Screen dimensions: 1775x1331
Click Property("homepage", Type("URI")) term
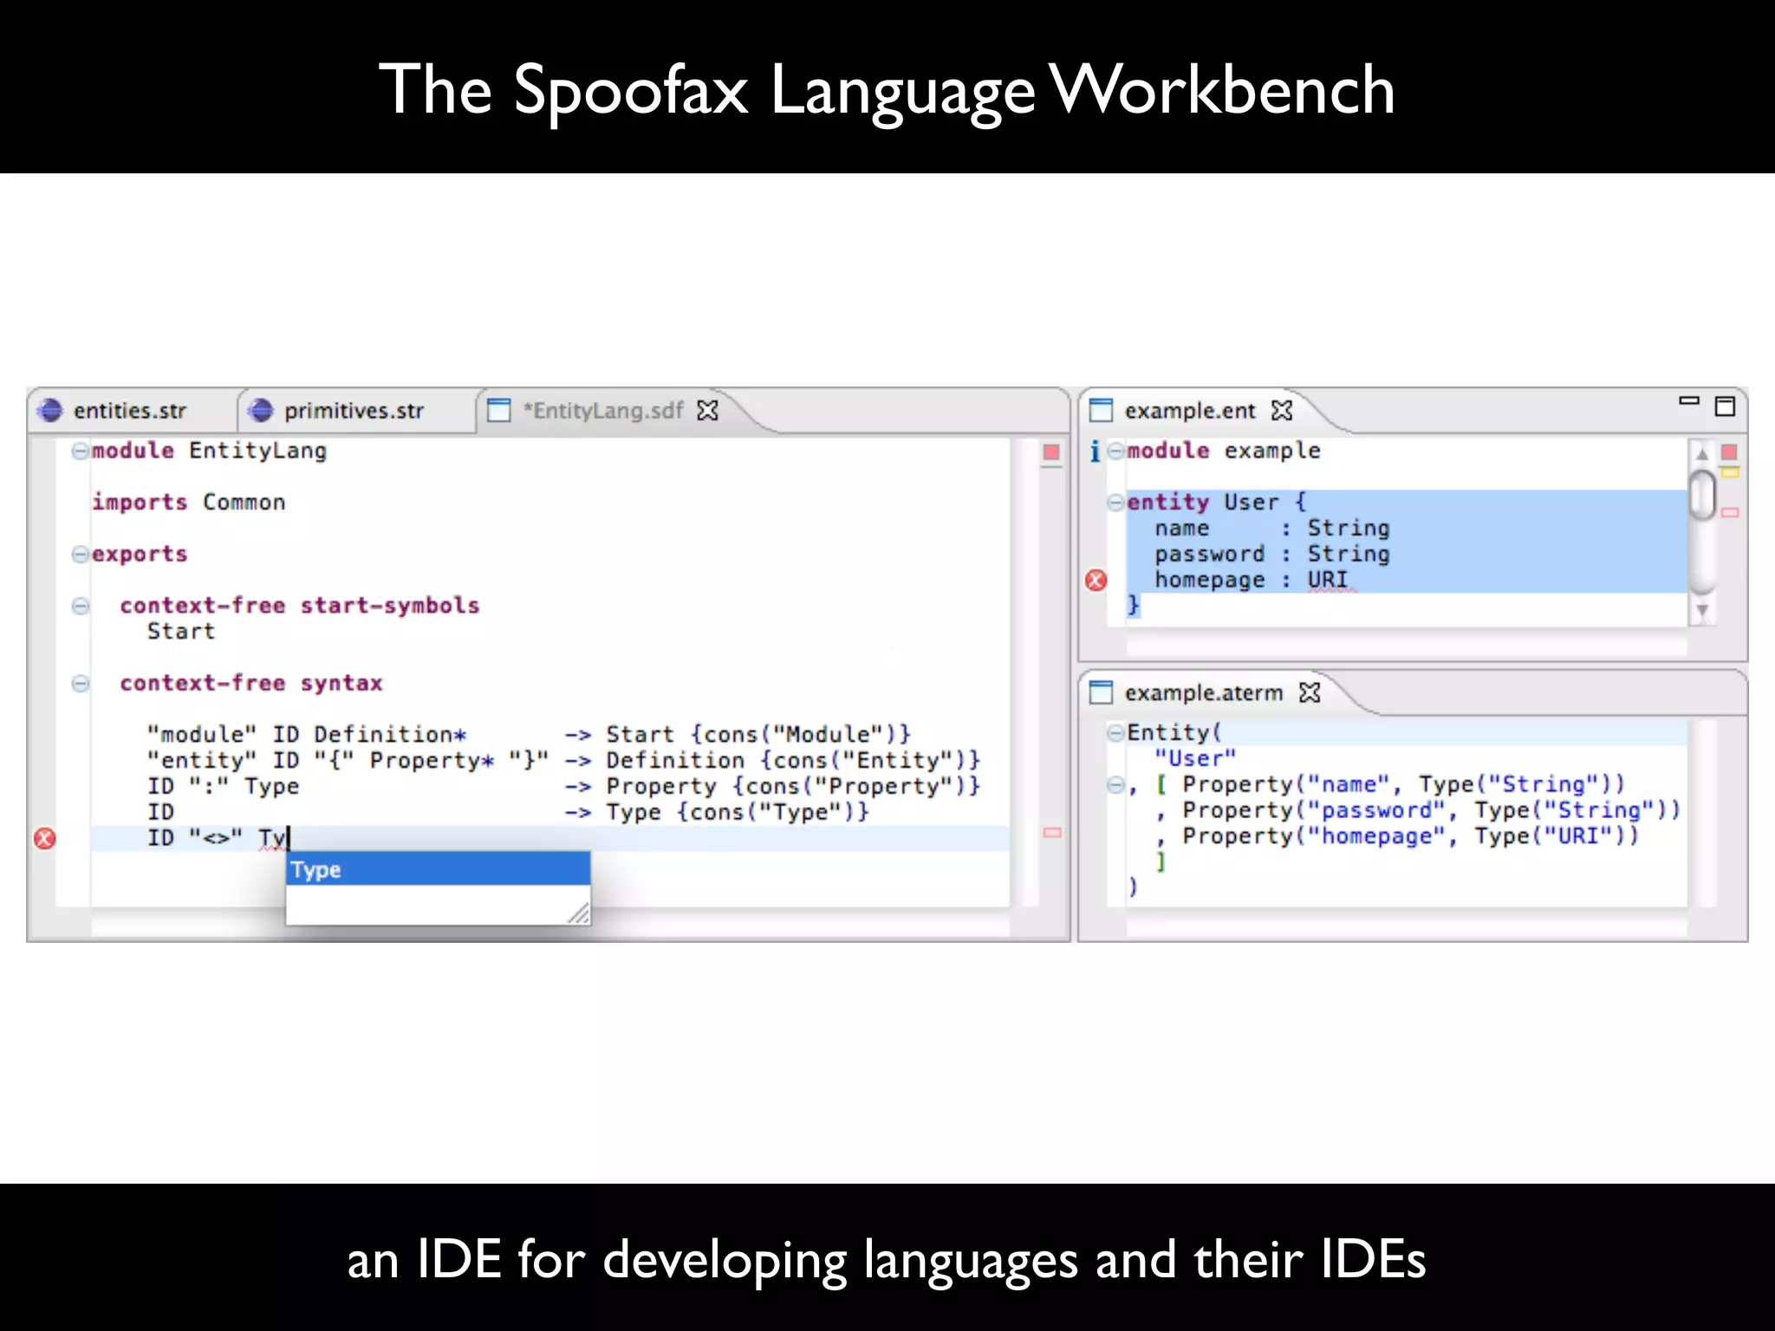[1410, 837]
